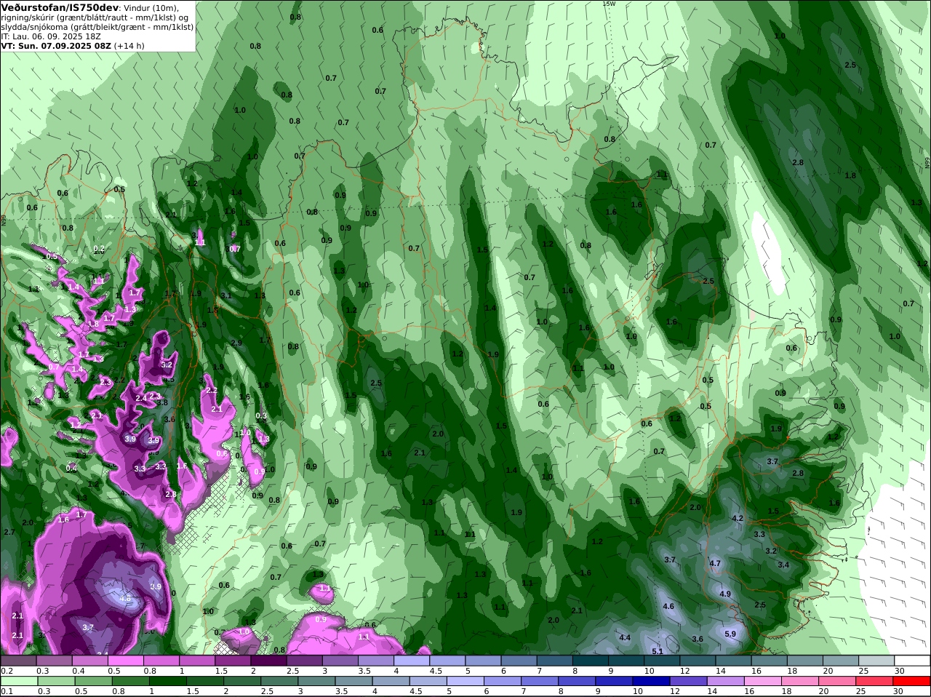Click the 4.9 precipitation value on the map
The width and height of the screenshot is (931, 697).
[x=725, y=594]
